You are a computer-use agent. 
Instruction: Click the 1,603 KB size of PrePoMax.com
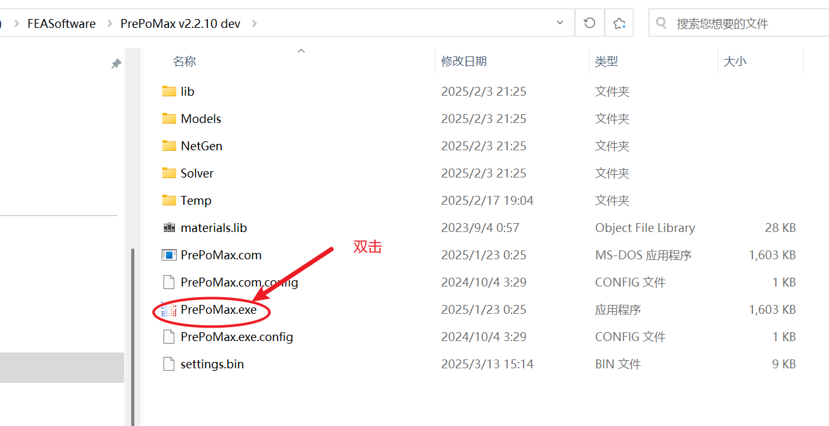point(773,255)
